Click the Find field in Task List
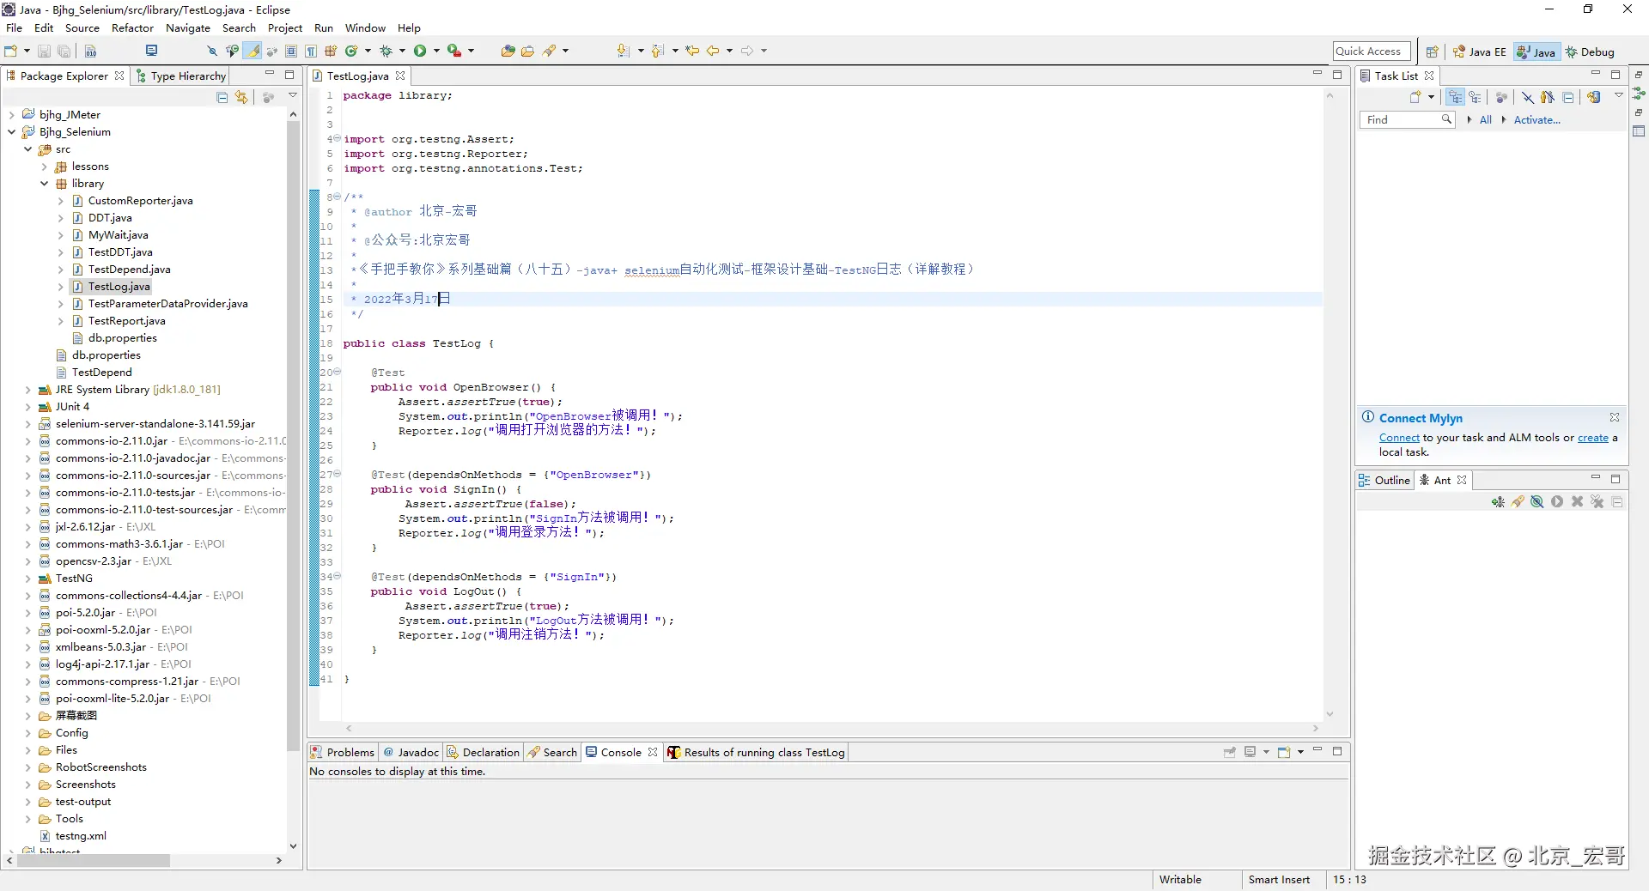The height and width of the screenshot is (891, 1649). click(1407, 120)
